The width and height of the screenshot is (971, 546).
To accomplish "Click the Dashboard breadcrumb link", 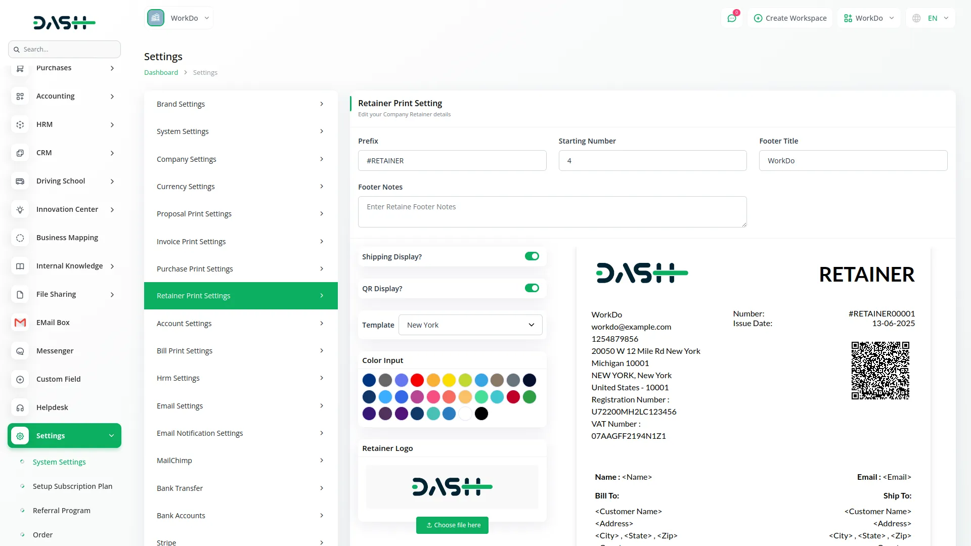I will [161, 72].
